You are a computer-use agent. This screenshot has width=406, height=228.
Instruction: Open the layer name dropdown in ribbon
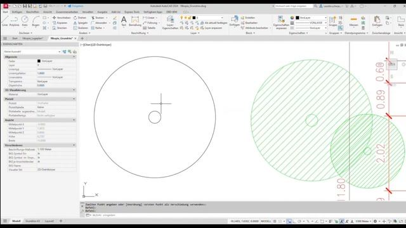(x=208, y=18)
